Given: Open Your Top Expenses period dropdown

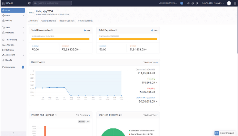Looking at the screenshot, I should (150, 115).
